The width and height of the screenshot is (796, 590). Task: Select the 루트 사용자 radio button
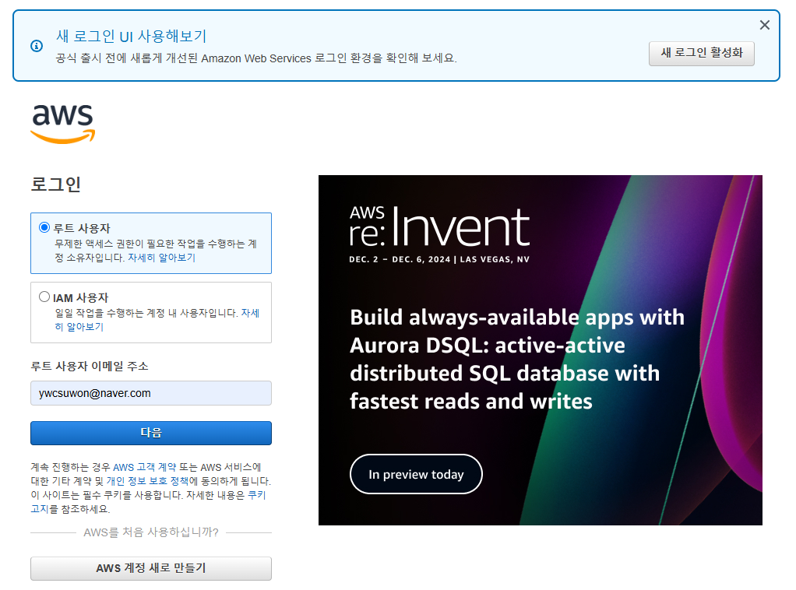(x=44, y=227)
